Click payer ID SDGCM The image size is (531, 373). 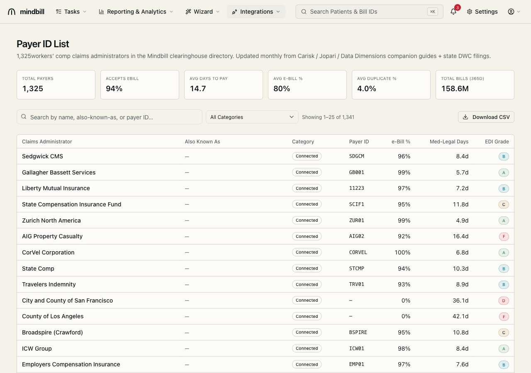[x=357, y=156]
